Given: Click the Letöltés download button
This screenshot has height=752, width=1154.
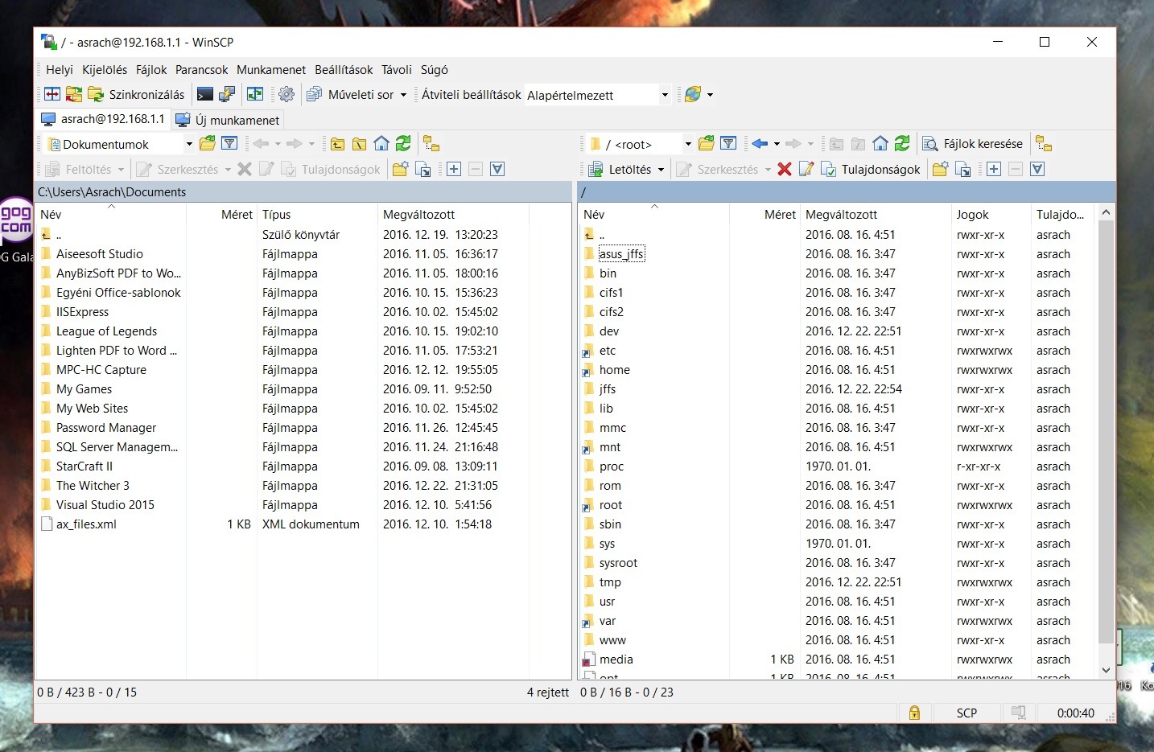Looking at the screenshot, I should [x=620, y=169].
